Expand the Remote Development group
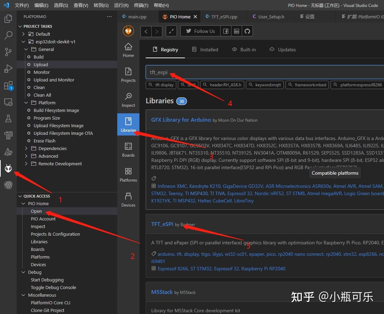Screen dimensions: 384x314 click(26, 164)
